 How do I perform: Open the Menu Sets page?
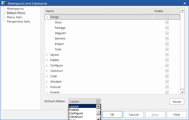coord(14,17)
